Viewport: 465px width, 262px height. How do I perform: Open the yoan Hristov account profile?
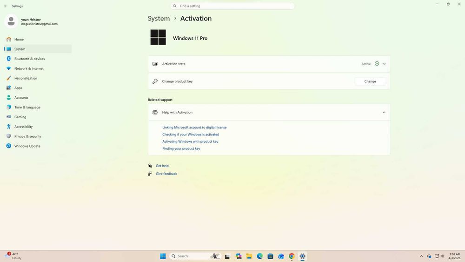(32, 21)
